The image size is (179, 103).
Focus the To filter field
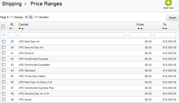coord(165,35)
